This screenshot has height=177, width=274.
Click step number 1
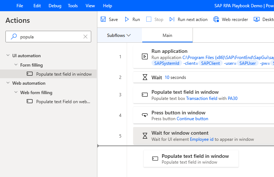(120, 56)
